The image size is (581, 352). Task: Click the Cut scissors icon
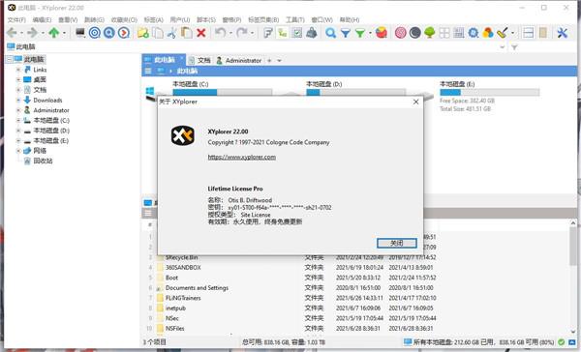tap(172, 33)
